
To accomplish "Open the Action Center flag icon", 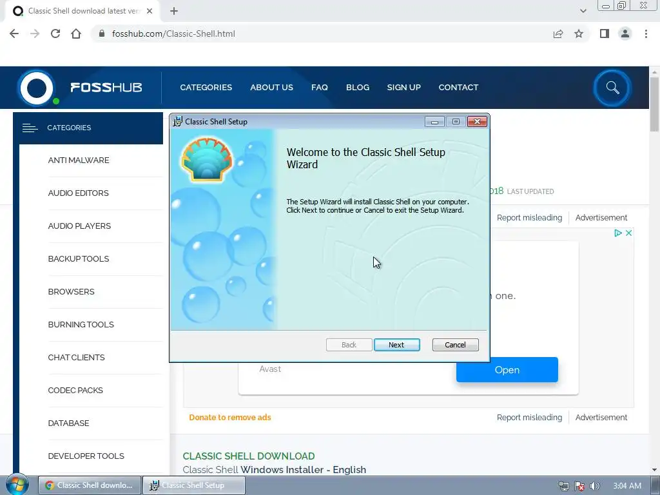I will [x=579, y=486].
